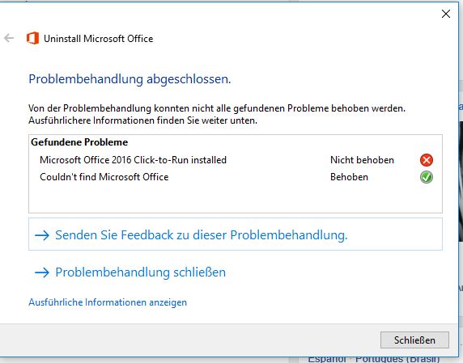The image size is (463, 363).
Task: Click the Uninstall Microsoft Office title
Action: point(98,39)
